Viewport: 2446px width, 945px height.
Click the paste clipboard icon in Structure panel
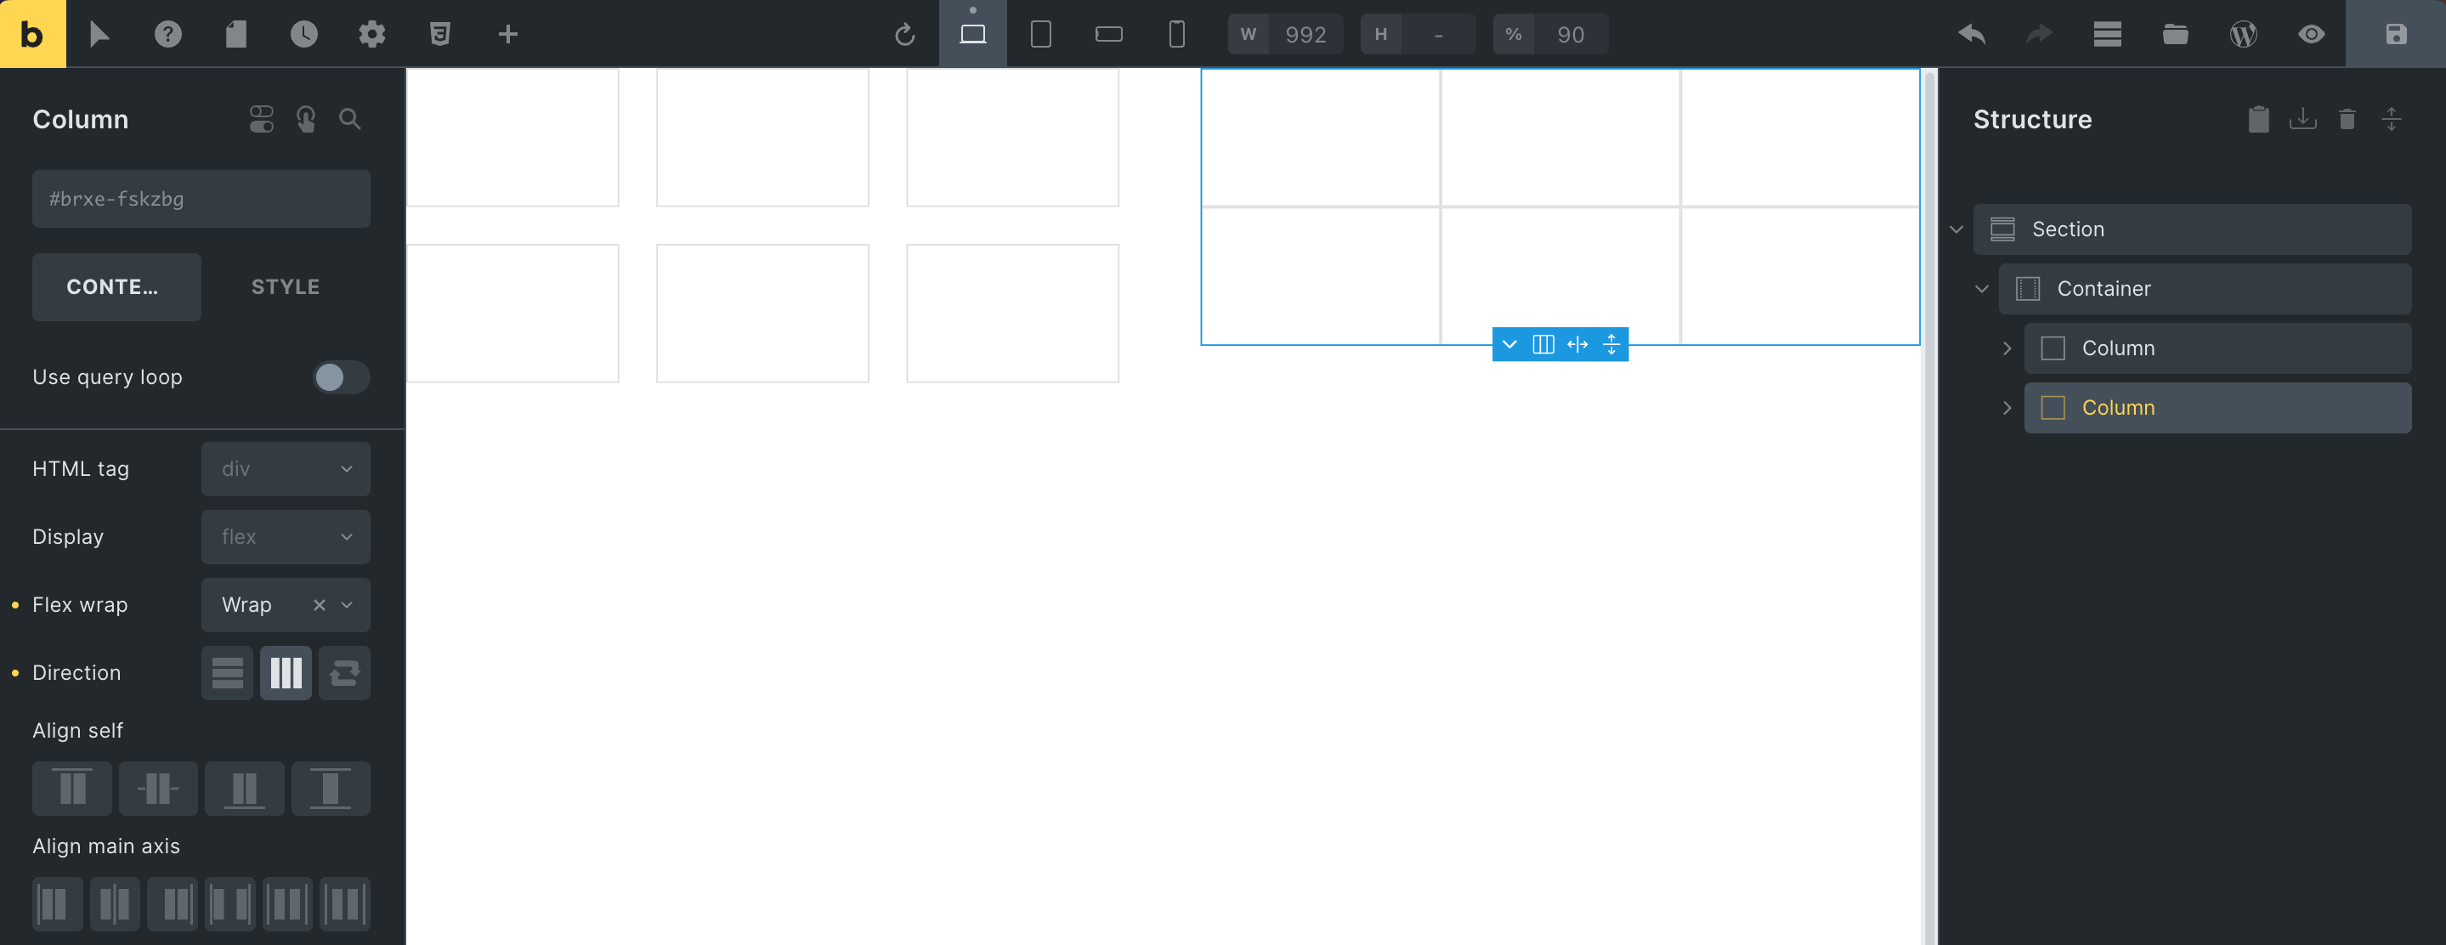point(2259,119)
